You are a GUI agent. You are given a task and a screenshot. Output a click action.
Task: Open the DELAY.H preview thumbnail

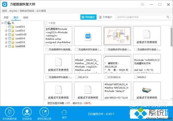pos(88,64)
